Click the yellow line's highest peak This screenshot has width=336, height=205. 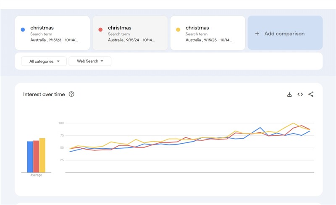point(294,124)
